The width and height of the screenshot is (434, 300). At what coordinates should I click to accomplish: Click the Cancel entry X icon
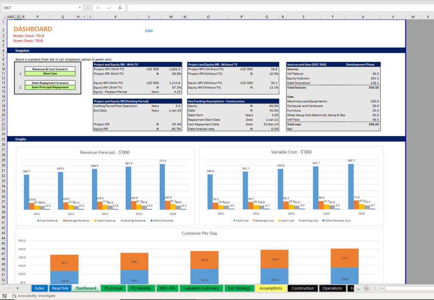pos(98,8)
